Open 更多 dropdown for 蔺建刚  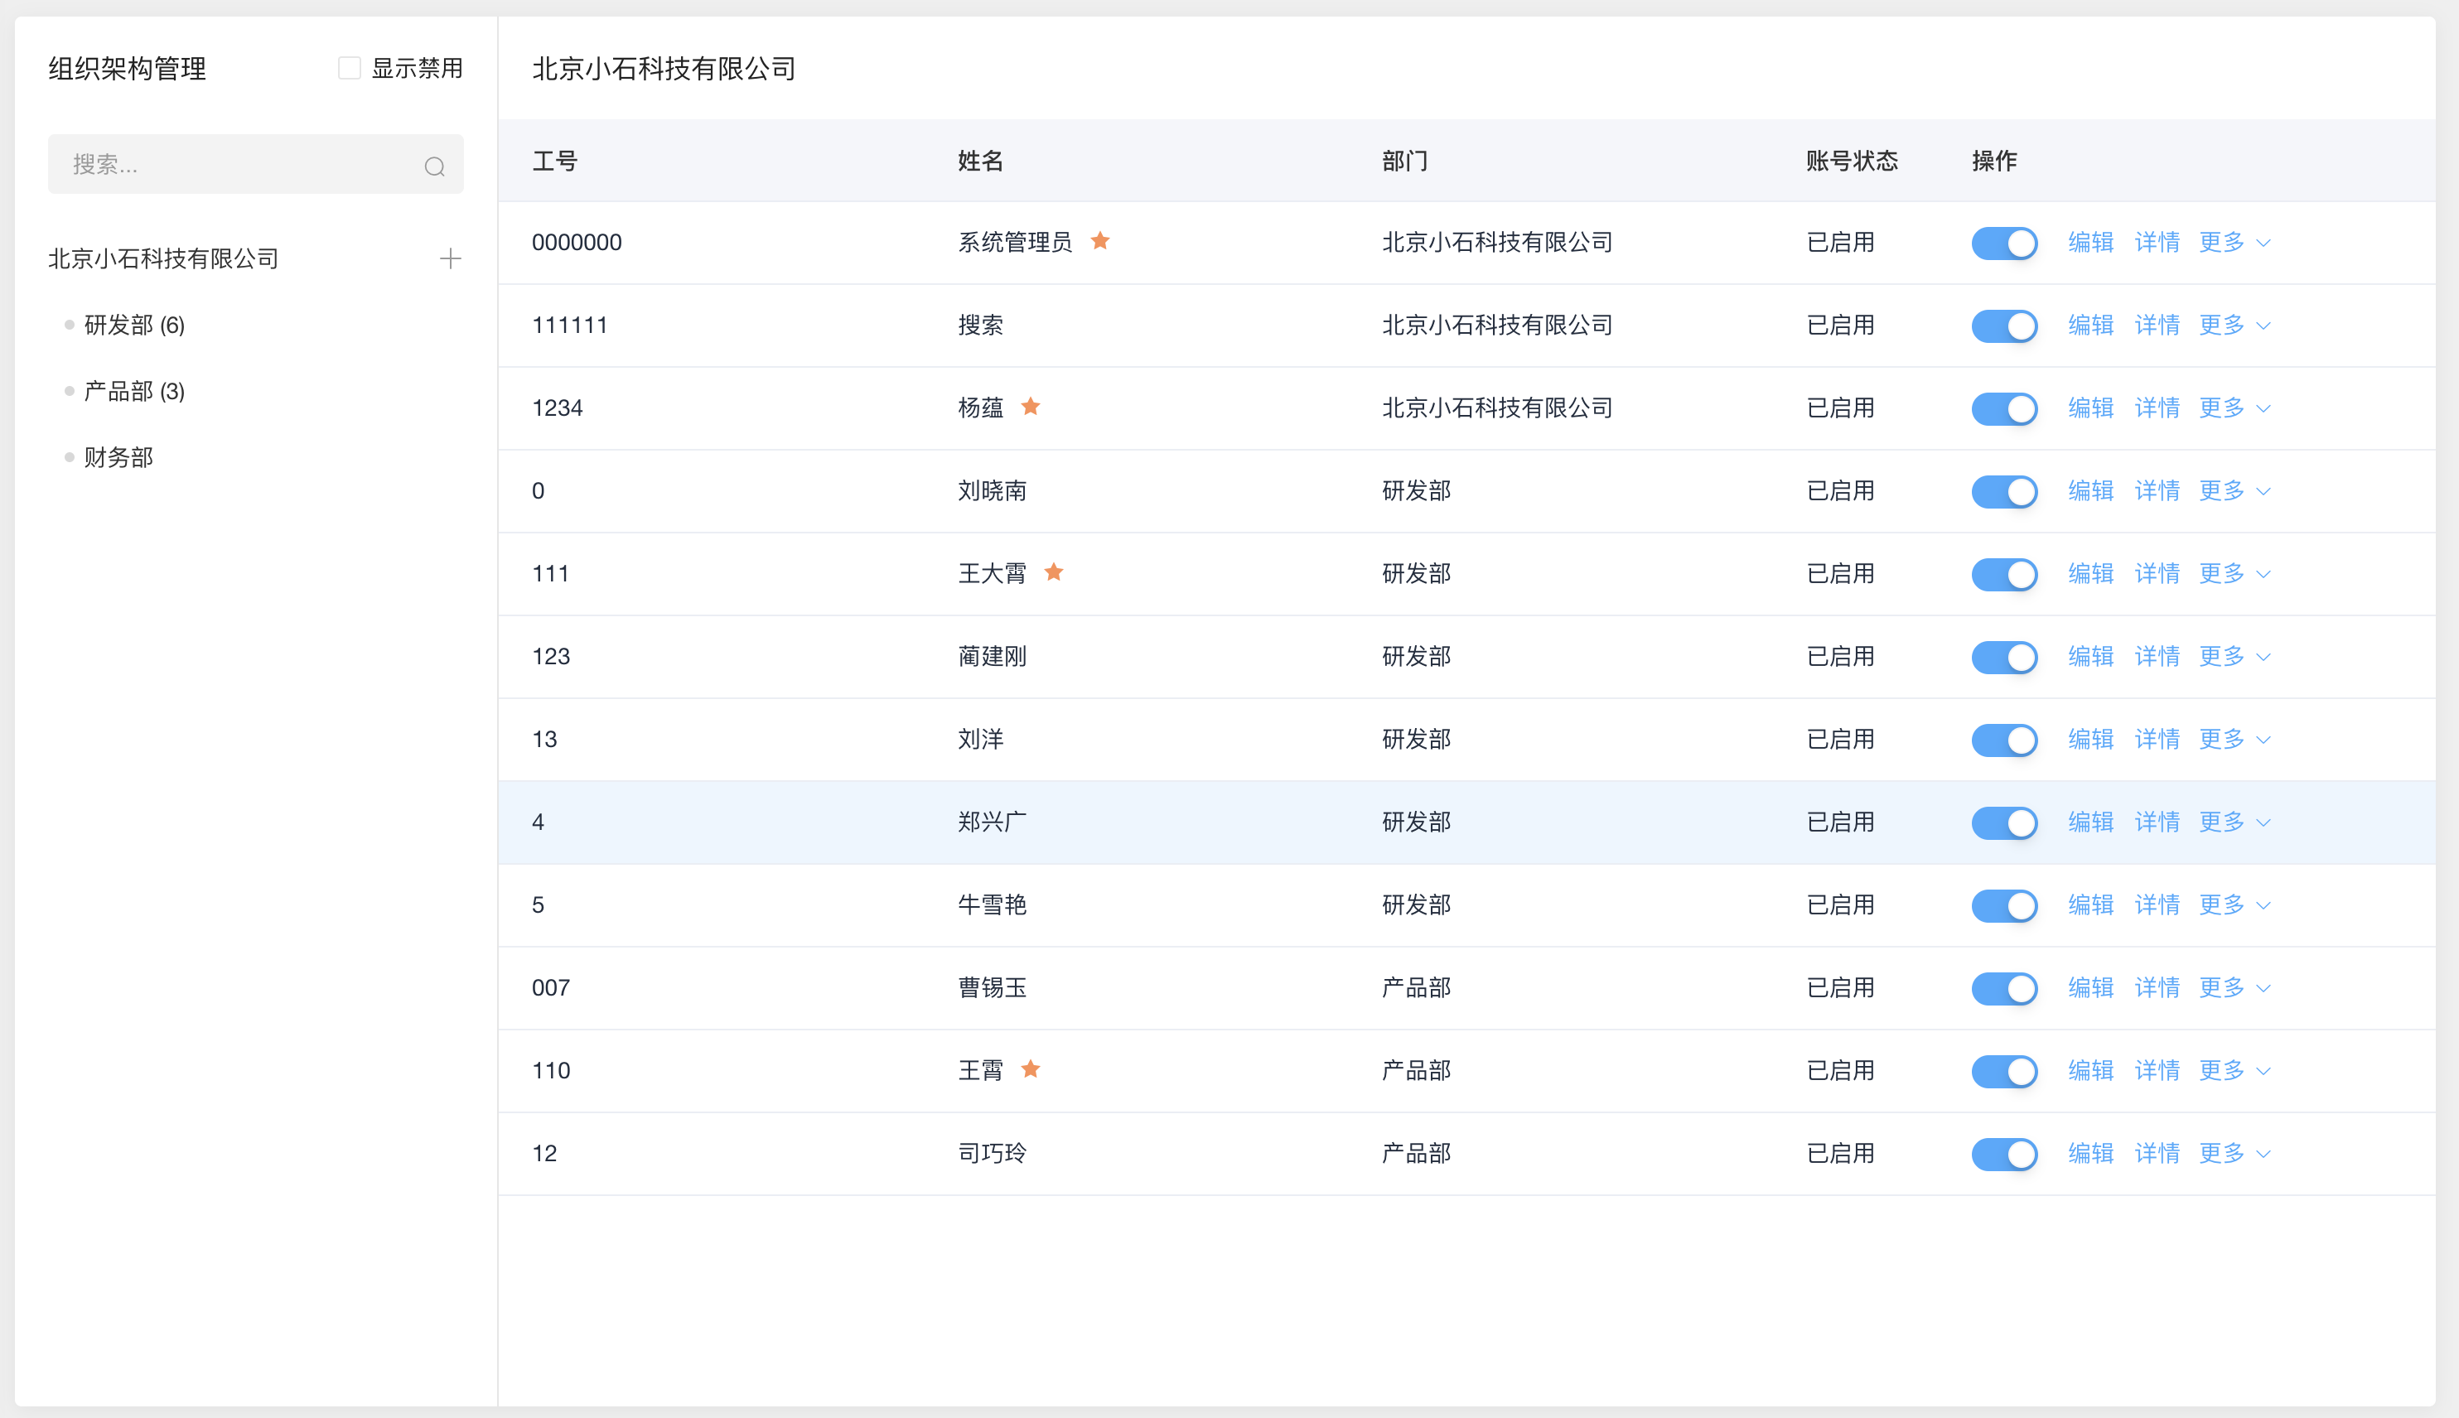pos(2235,657)
